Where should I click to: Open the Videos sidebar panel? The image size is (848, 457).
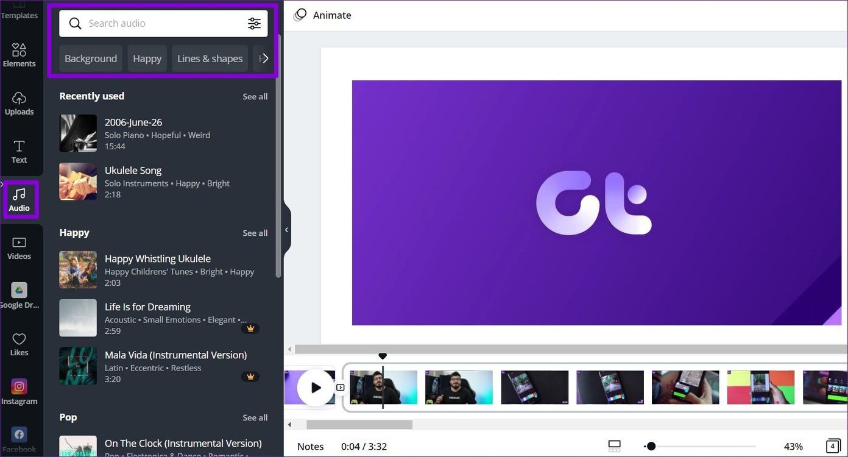click(19, 248)
